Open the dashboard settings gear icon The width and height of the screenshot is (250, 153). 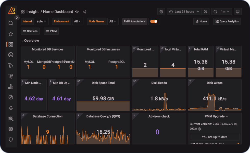(x=161, y=11)
